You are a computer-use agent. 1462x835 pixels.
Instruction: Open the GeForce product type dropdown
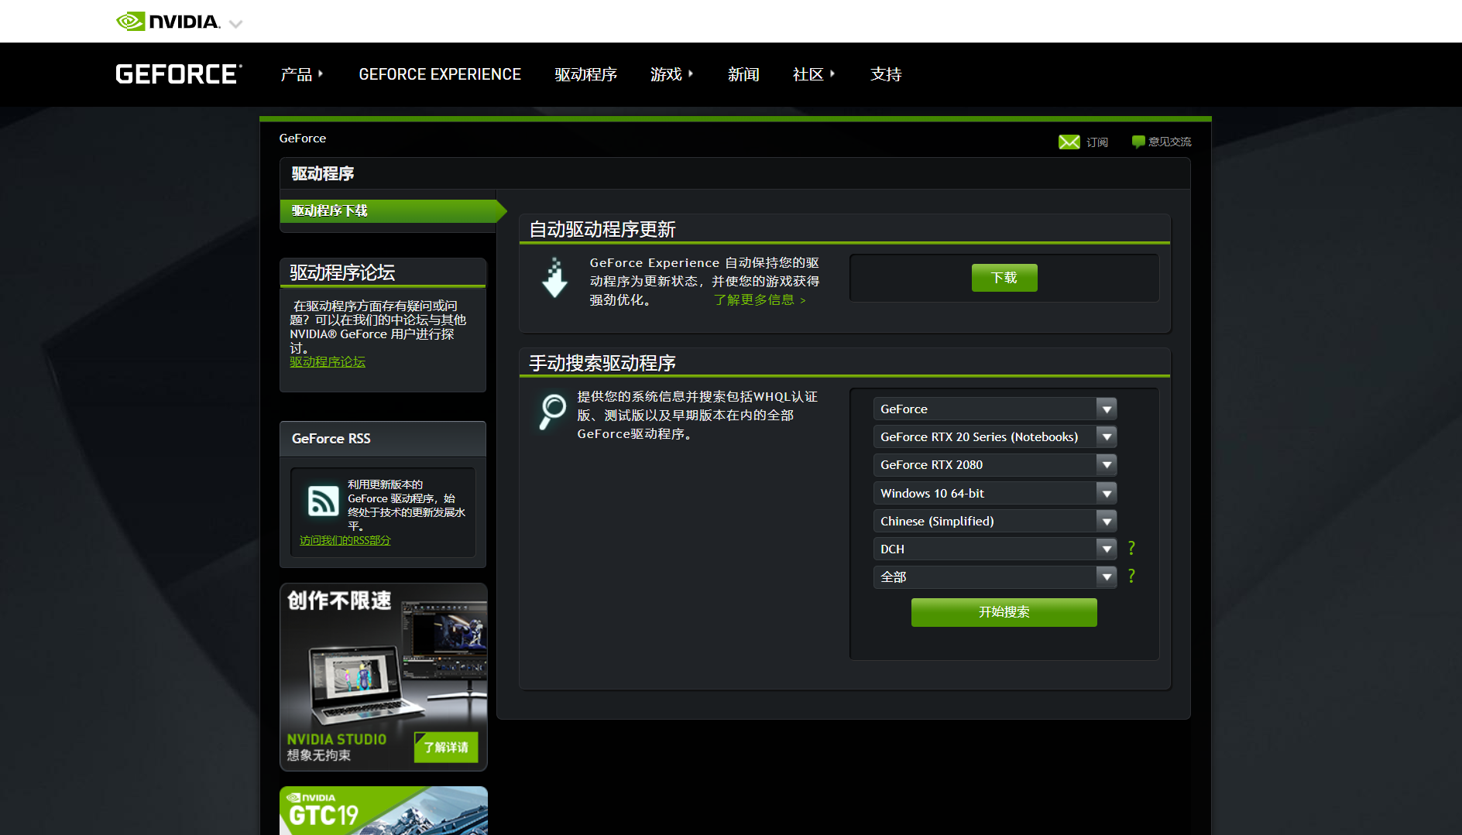(x=994, y=409)
